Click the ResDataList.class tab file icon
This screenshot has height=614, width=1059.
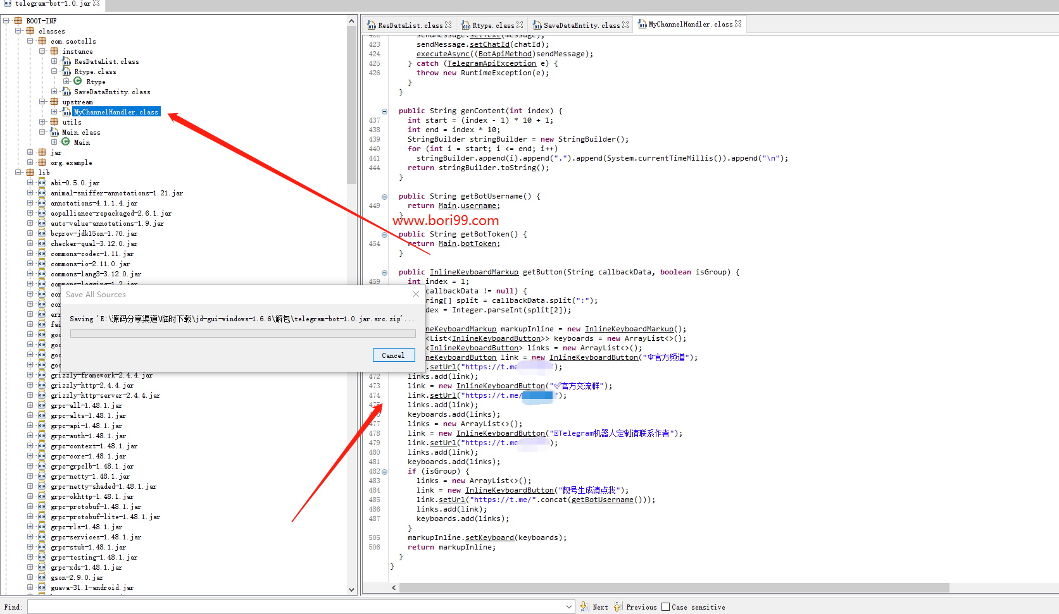click(x=372, y=25)
